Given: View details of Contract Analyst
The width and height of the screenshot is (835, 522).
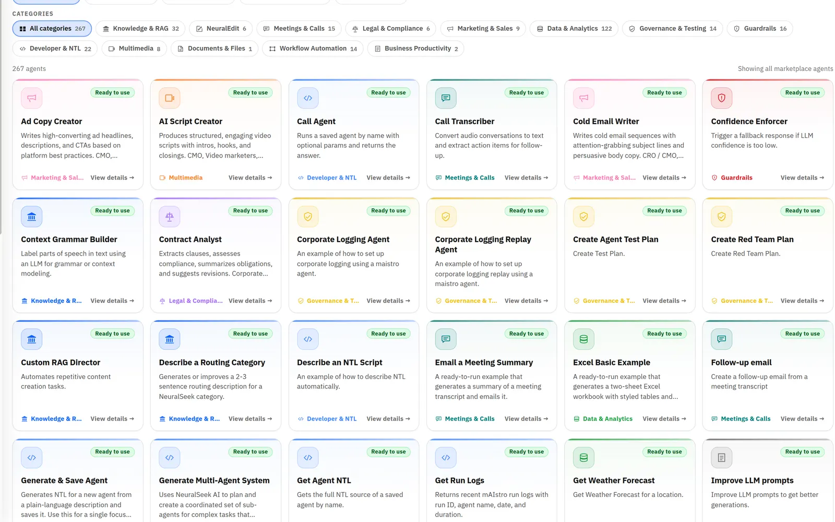Looking at the screenshot, I should [x=250, y=301].
